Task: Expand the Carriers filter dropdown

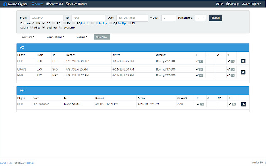Action: coord(28,37)
